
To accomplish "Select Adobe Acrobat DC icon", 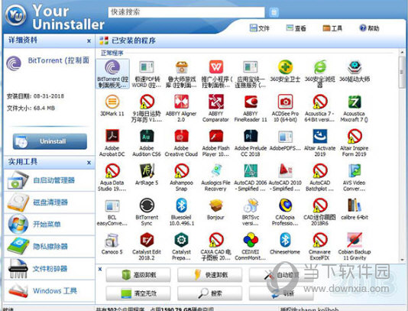I will (112, 136).
